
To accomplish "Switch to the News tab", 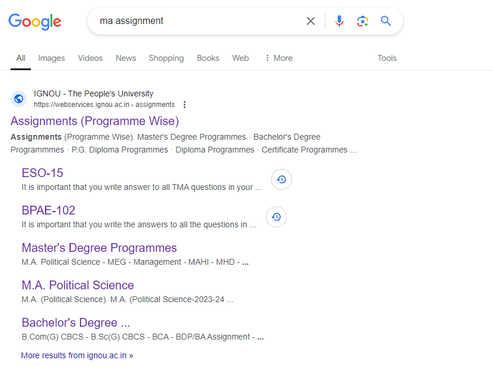I will click(126, 58).
